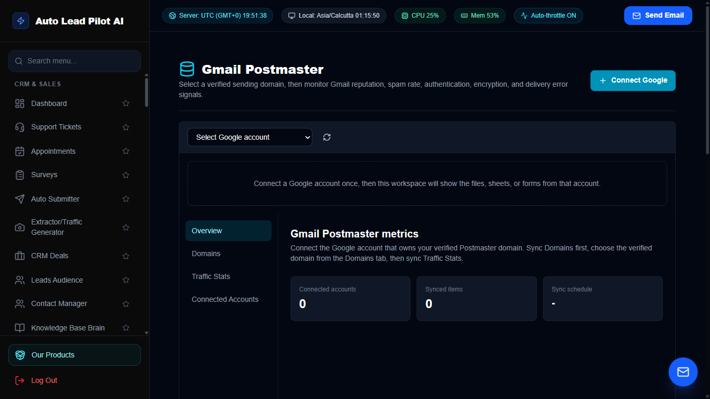Click the Knowledge Base Brain book icon
Image resolution: width=710 pixels, height=399 pixels.
pos(20,328)
